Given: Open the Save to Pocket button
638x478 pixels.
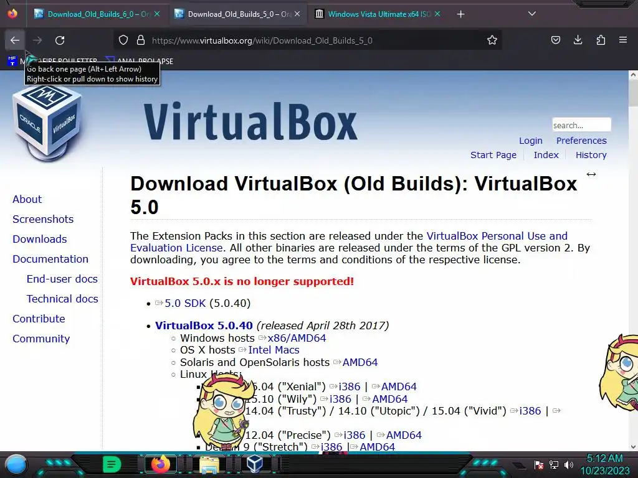Looking at the screenshot, I should 555,40.
